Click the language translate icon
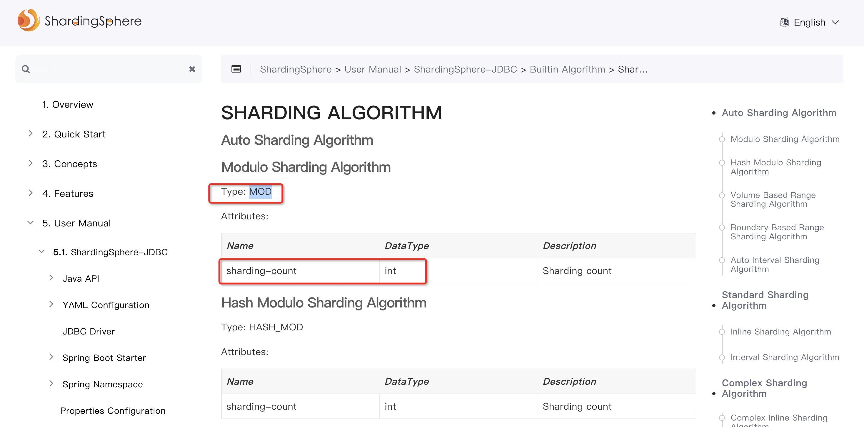 [784, 22]
